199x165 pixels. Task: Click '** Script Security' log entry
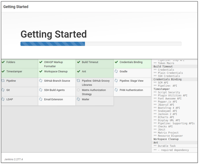pos(167,92)
